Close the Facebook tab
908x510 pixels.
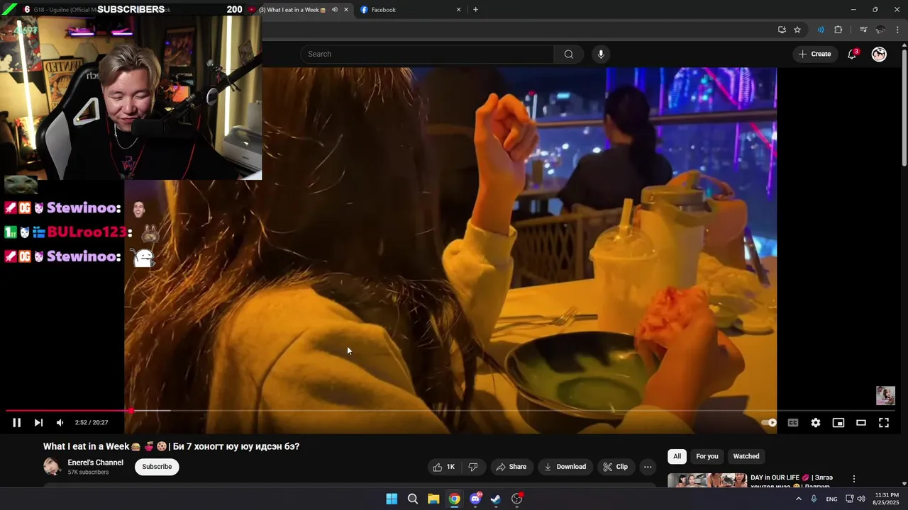[458, 10]
